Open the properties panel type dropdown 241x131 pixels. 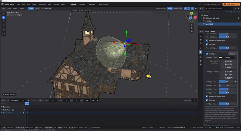201,32
